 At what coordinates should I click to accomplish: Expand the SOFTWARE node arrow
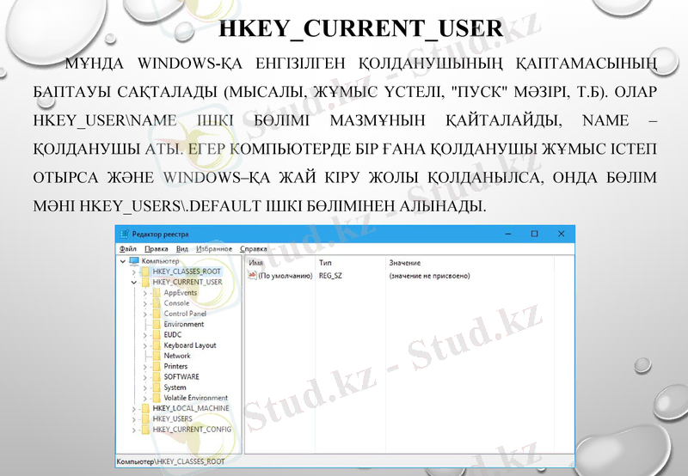pos(145,377)
